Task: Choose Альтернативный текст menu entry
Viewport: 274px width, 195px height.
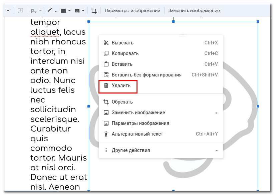Action: [161, 134]
